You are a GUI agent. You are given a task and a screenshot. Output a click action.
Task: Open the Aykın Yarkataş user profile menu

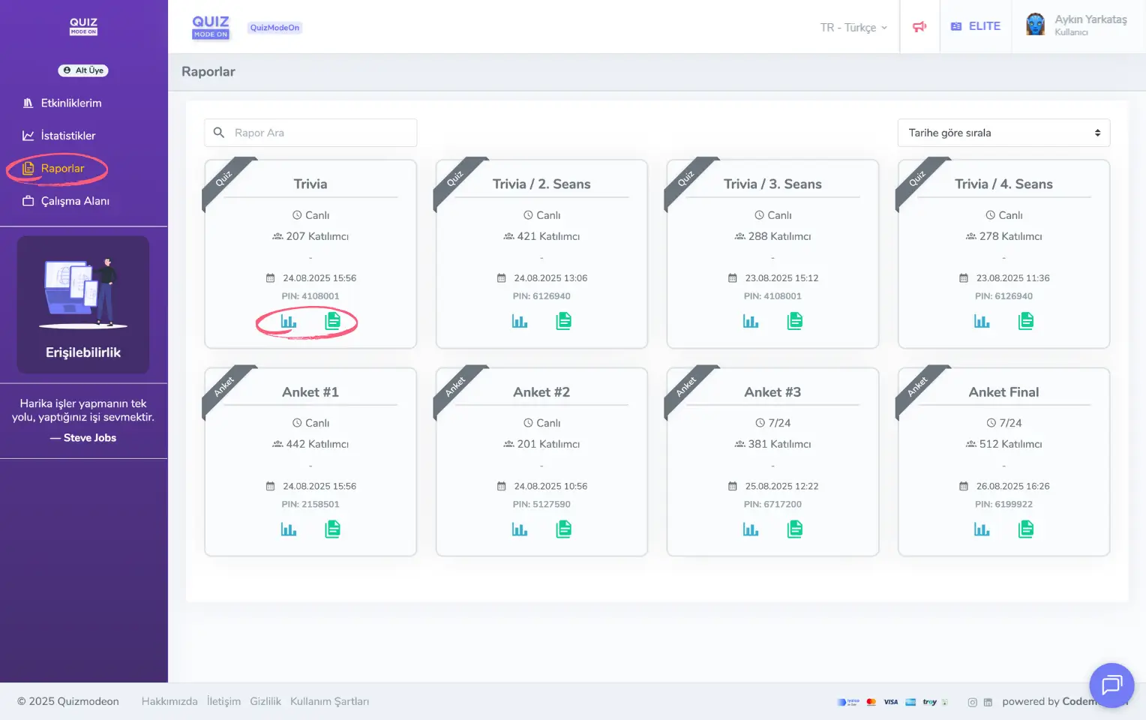pos(1076,25)
